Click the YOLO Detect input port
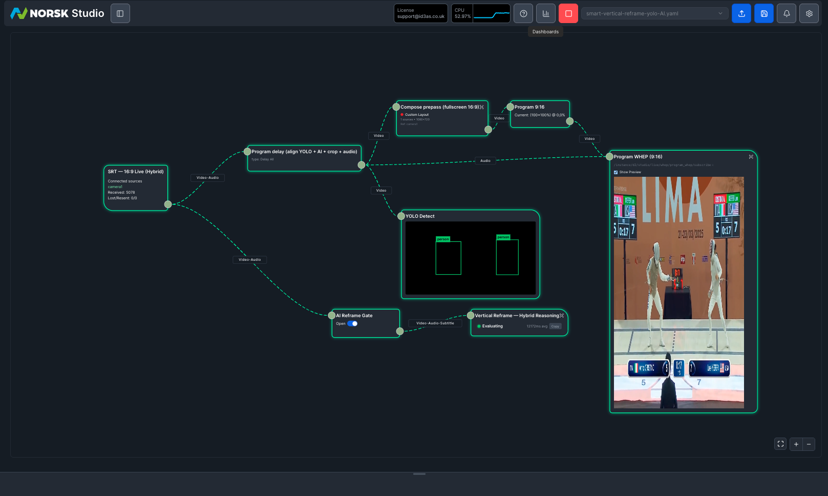 [x=401, y=216]
